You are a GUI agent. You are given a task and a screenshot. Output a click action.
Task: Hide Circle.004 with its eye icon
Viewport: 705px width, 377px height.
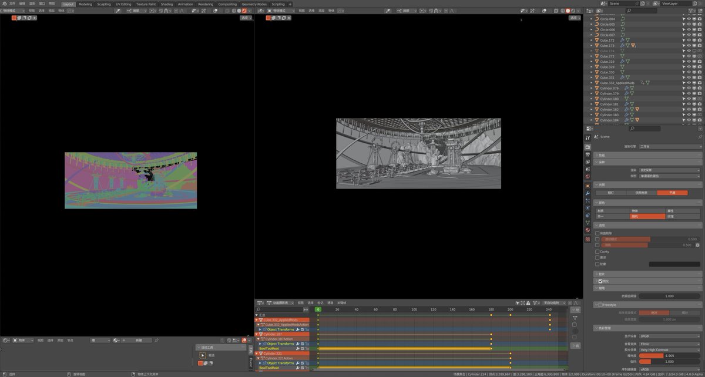tap(689, 19)
